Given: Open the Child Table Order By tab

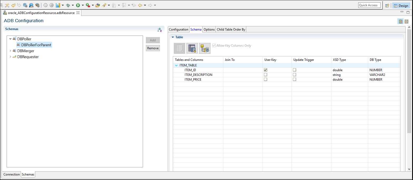Looking at the screenshot, I should [231, 30].
